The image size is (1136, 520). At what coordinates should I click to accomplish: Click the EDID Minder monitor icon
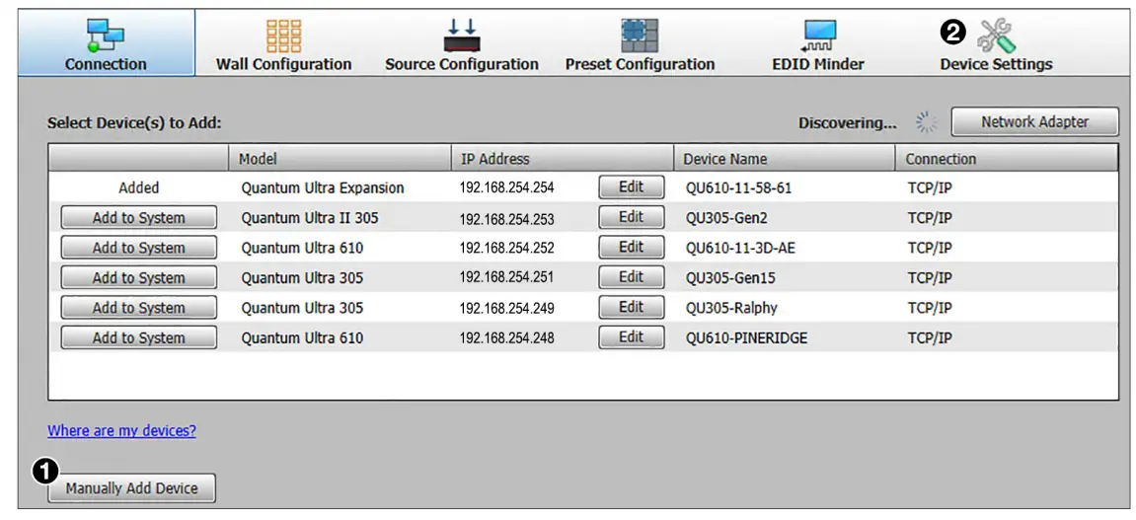coord(818,37)
